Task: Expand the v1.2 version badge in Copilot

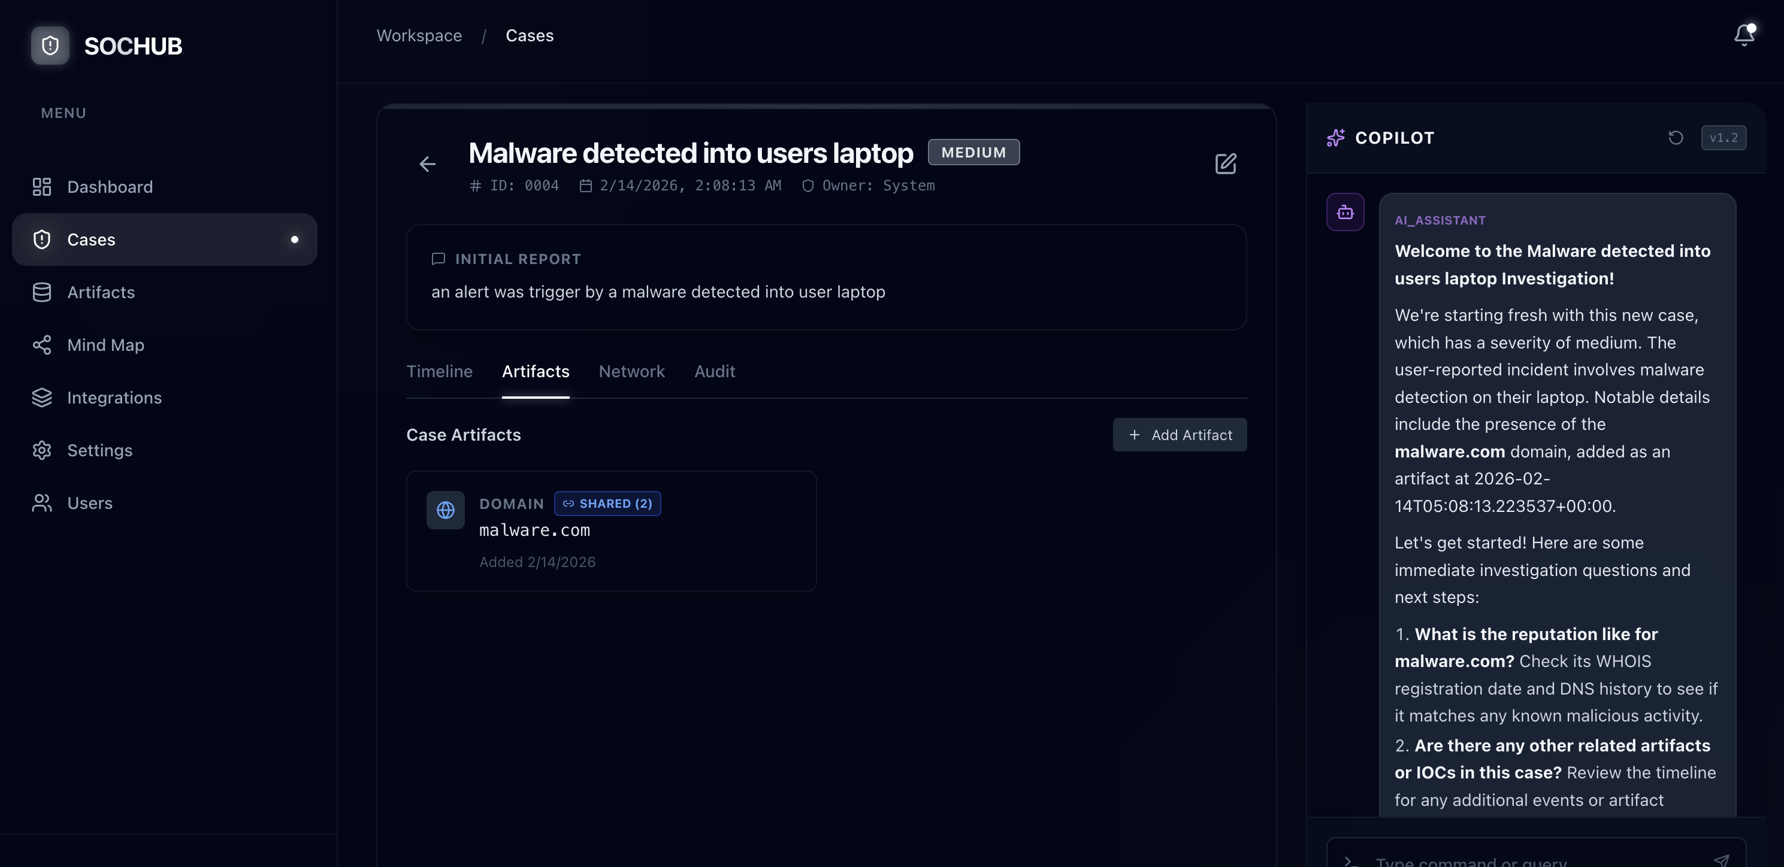Action: (1725, 138)
